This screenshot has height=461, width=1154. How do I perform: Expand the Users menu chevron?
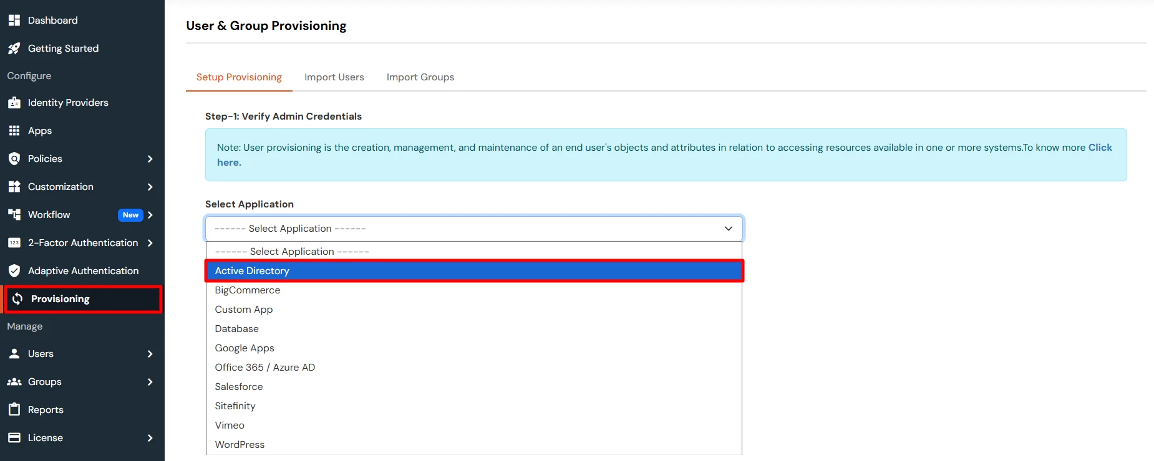150,354
